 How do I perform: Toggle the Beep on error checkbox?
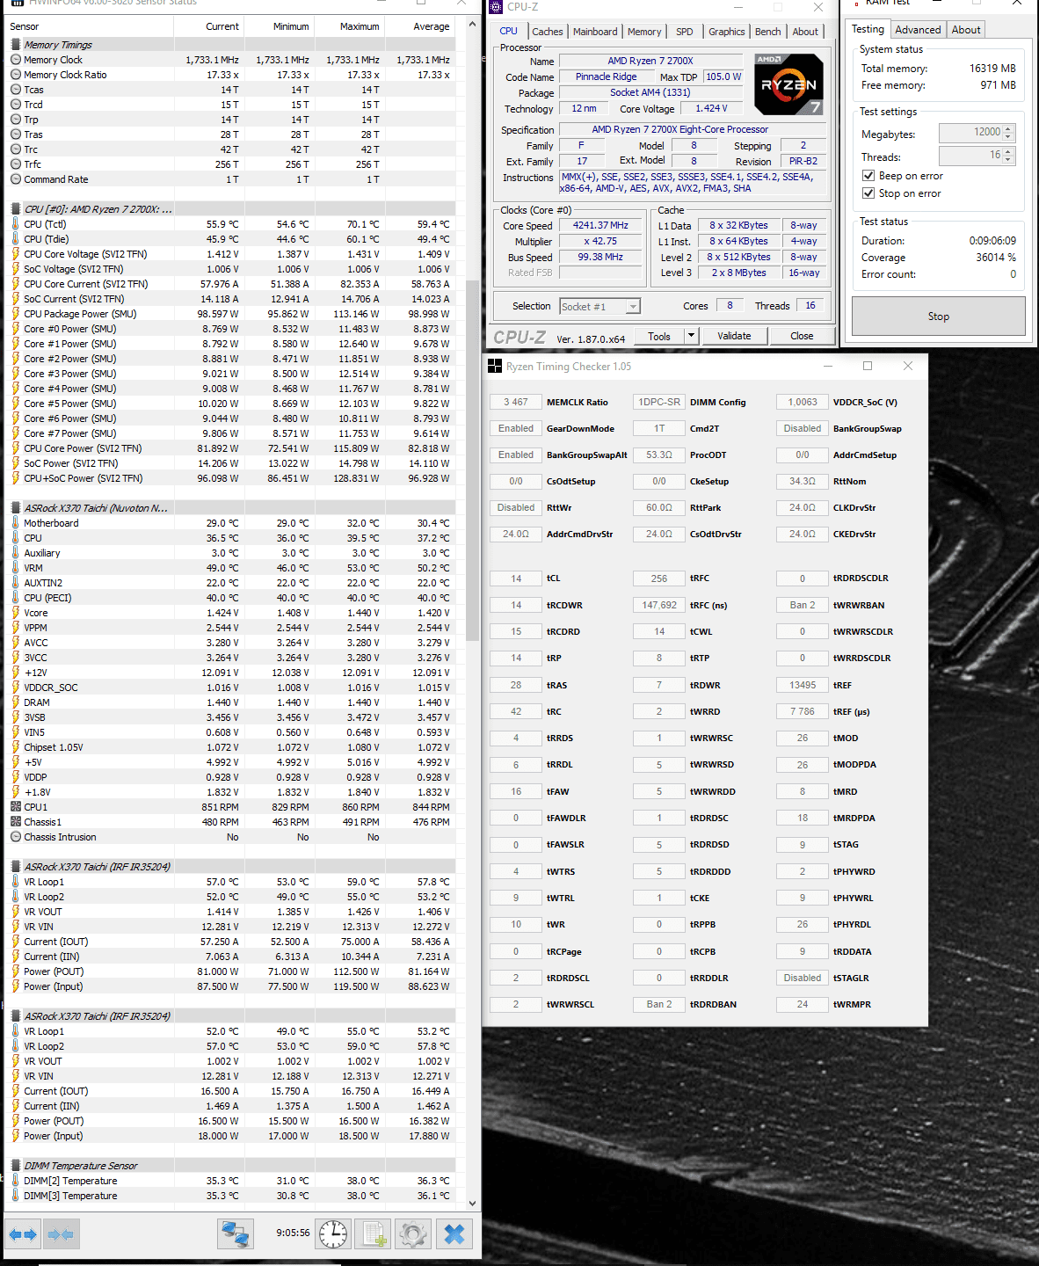pos(868,176)
